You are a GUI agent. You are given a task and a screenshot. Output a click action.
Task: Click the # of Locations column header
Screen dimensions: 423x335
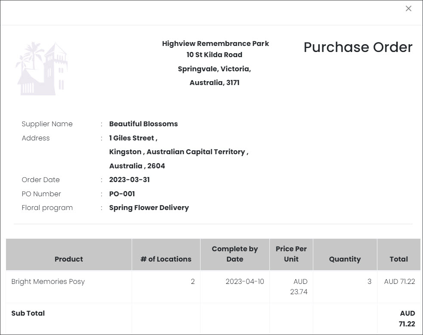click(166, 254)
